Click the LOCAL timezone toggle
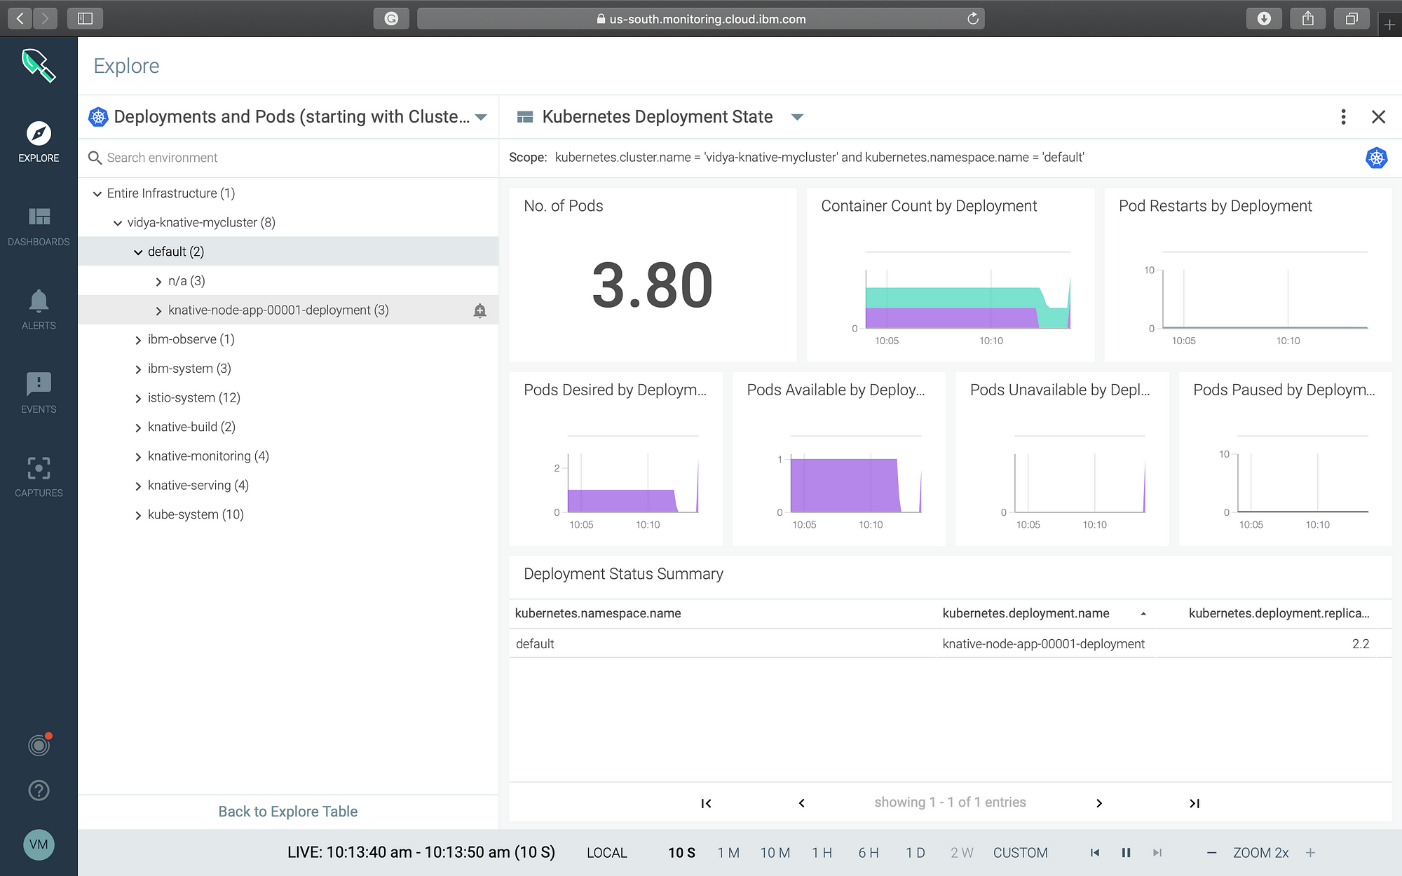Viewport: 1402px width, 876px height. (x=607, y=853)
